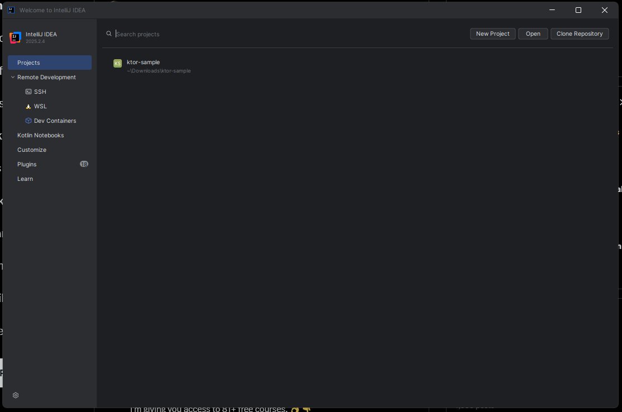Maximize the Welcome to IntelliJ IDEA window
Viewport: 622px width, 412px height.
(578, 10)
